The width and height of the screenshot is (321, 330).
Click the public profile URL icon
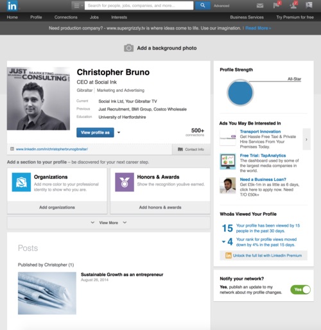(x=12, y=149)
